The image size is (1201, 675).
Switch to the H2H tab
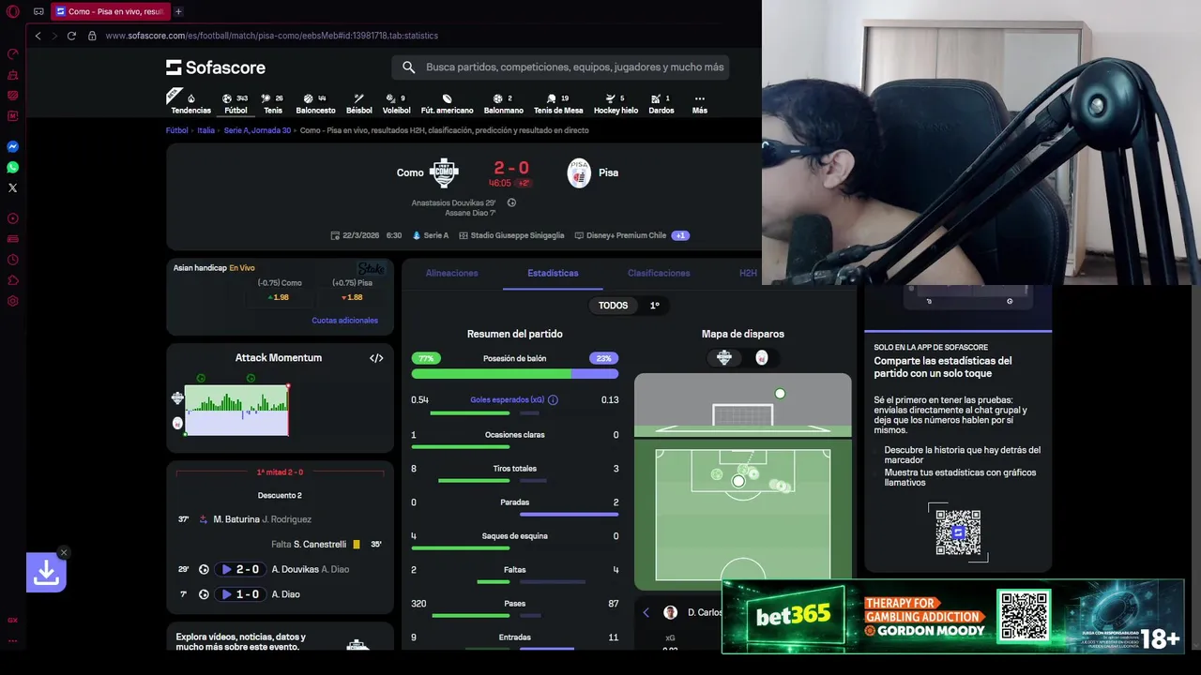click(748, 273)
